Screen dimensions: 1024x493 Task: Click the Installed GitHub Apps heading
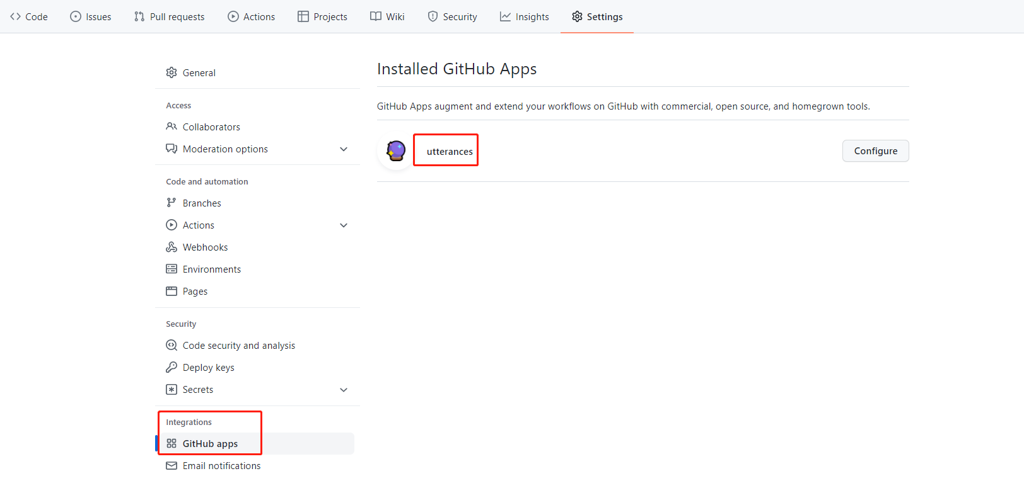pyautogui.click(x=457, y=69)
